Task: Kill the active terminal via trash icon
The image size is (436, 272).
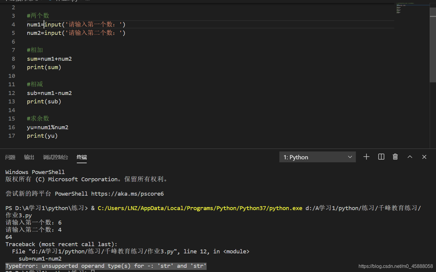Action: pyautogui.click(x=395, y=157)
